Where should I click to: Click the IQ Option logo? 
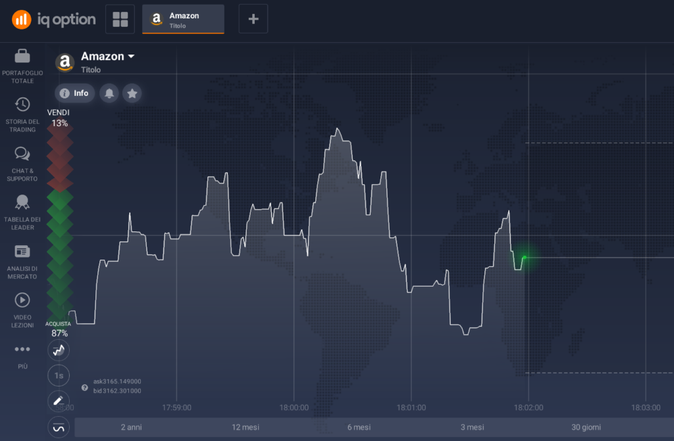click(x=54, y=19)
